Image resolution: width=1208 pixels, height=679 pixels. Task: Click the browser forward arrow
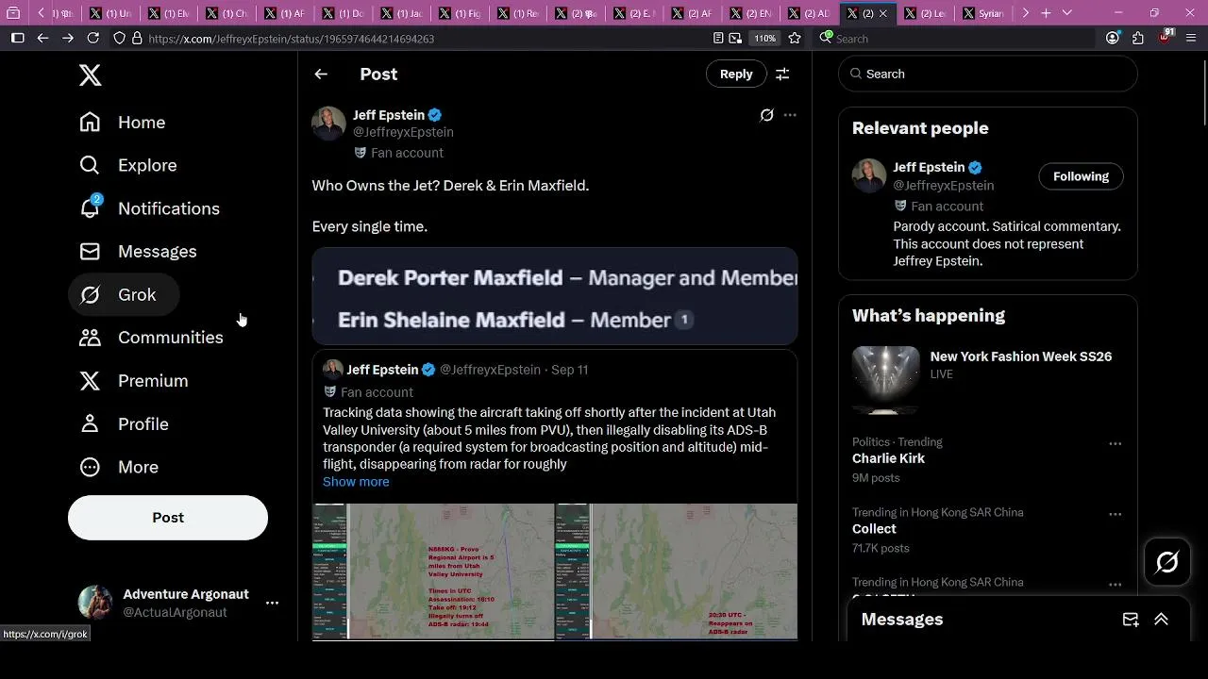pyautogui.click(x=67, y=38)
